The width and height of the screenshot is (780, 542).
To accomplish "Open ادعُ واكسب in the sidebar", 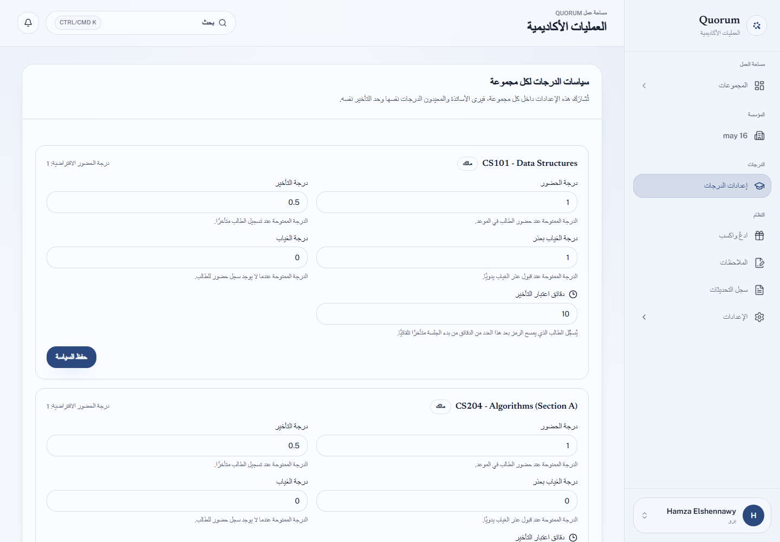I will (702, 236).
